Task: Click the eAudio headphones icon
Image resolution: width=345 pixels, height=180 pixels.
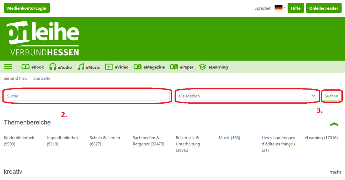Action: point(53,67)
